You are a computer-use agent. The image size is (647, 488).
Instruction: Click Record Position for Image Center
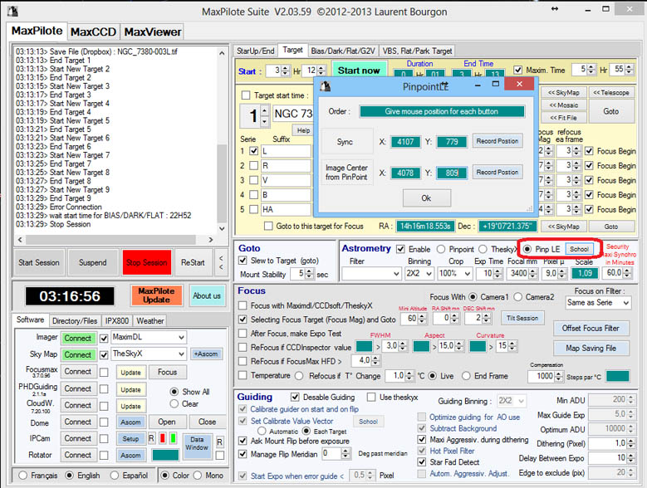[x=498, y=173]
